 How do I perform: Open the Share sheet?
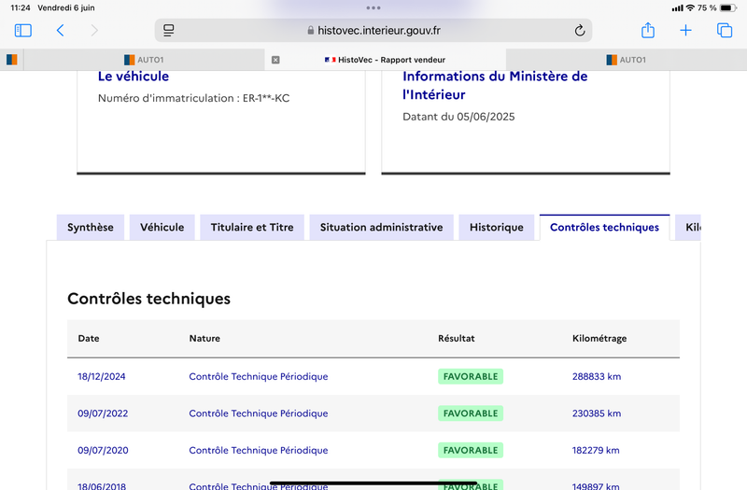(x=648, y=30)
